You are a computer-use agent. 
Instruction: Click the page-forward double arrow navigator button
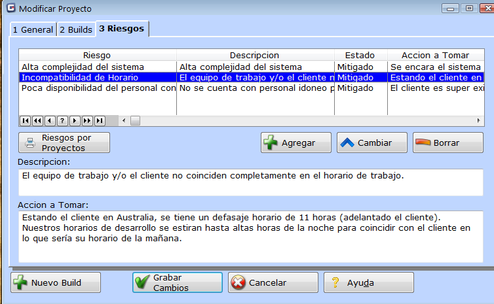coord(87,120)
